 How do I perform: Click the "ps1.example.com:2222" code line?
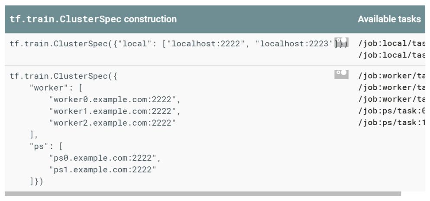(x=103, y=170)
